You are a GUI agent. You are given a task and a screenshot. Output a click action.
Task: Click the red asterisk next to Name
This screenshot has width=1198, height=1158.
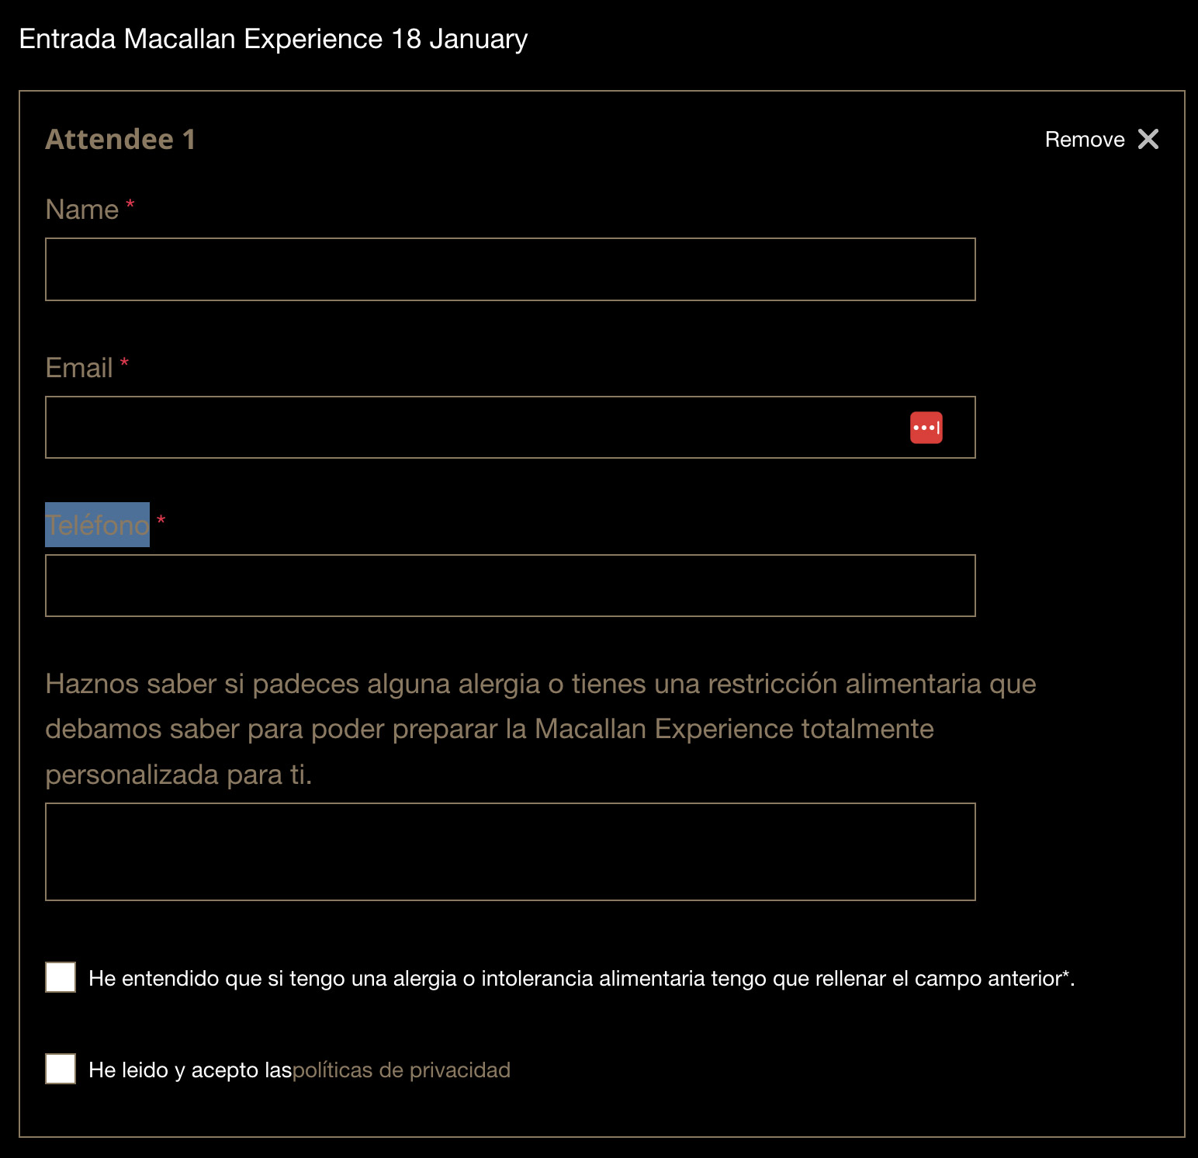[x=130, y=205]
